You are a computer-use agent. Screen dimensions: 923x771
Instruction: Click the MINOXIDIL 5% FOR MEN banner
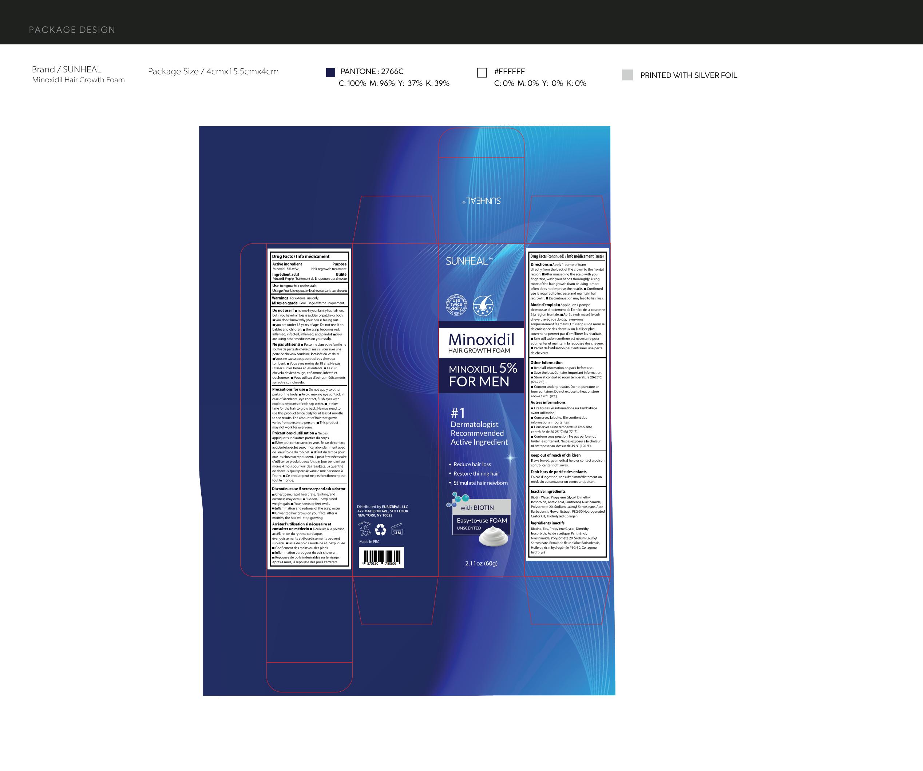click(x=482, y=375)
